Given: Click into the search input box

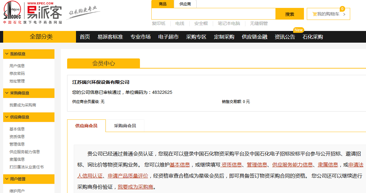Looking at the screenshot, I should tap(213, 14).
